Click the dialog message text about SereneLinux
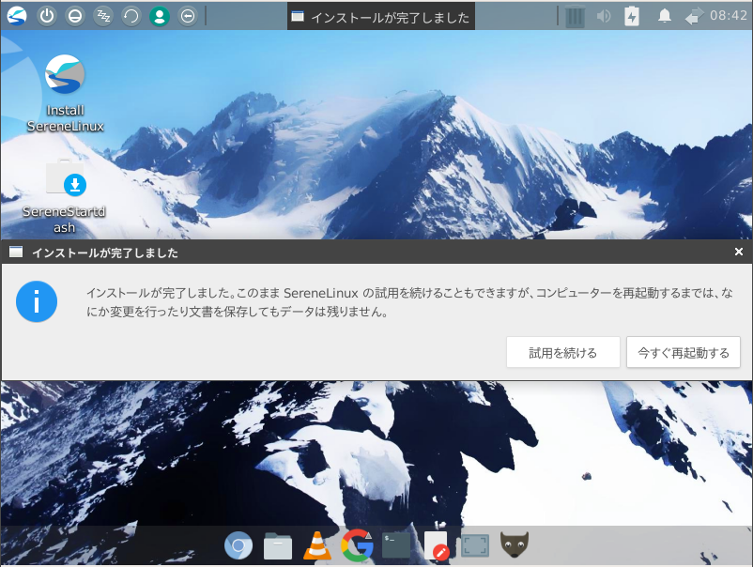 pos(409,302)
